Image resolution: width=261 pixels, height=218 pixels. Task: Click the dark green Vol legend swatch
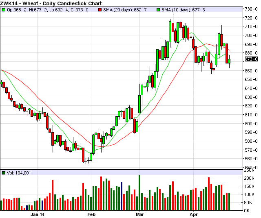pyautogui.click(x=4, y=173)
